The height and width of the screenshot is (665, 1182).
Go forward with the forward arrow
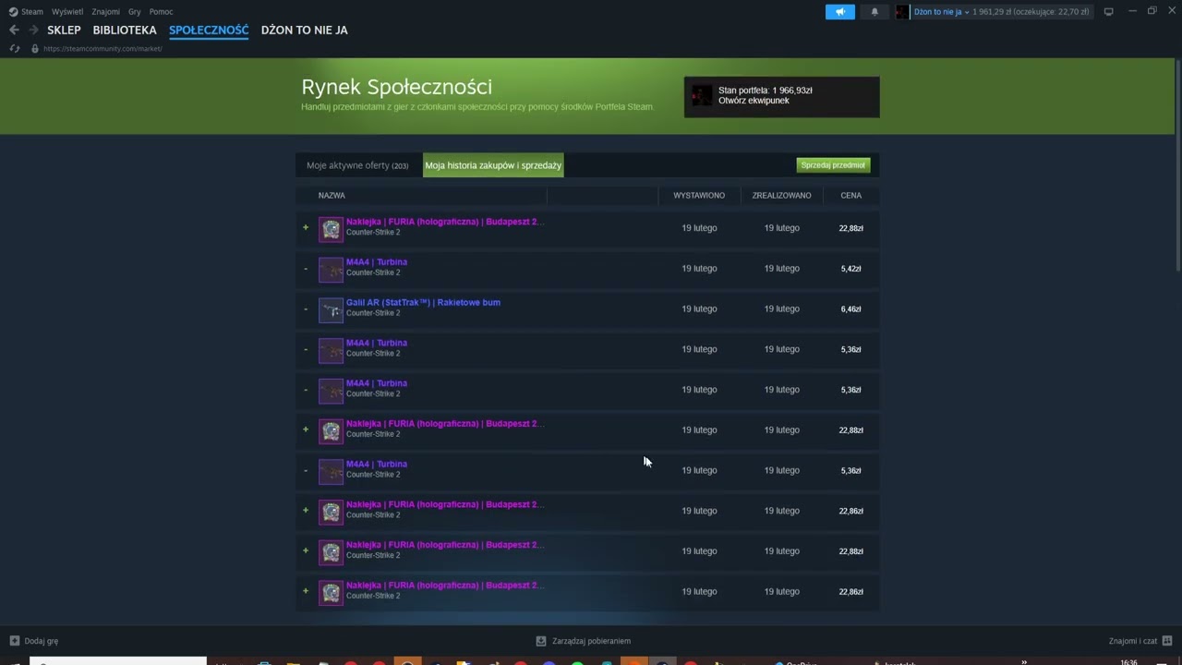point(33,30)
